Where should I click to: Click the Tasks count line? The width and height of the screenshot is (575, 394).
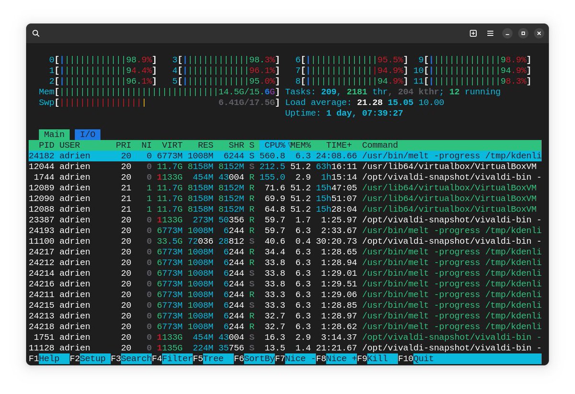393,92
